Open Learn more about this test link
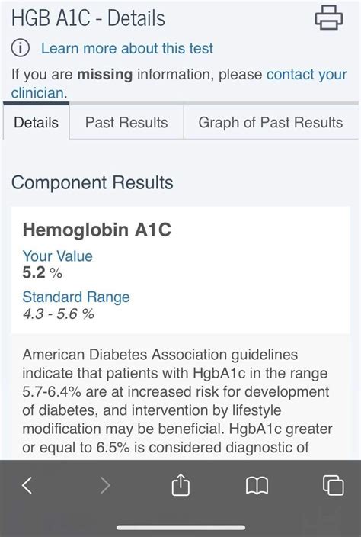The width and height of the screenshot is (361, 537). tap(127, 48)
